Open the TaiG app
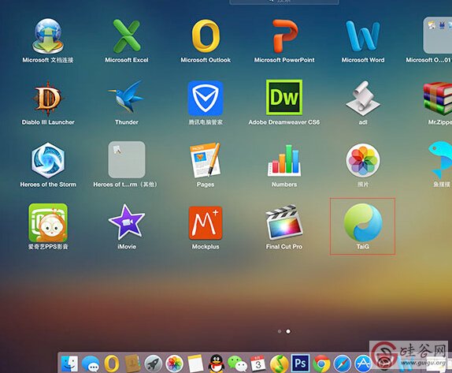 (x=363, y=222)
